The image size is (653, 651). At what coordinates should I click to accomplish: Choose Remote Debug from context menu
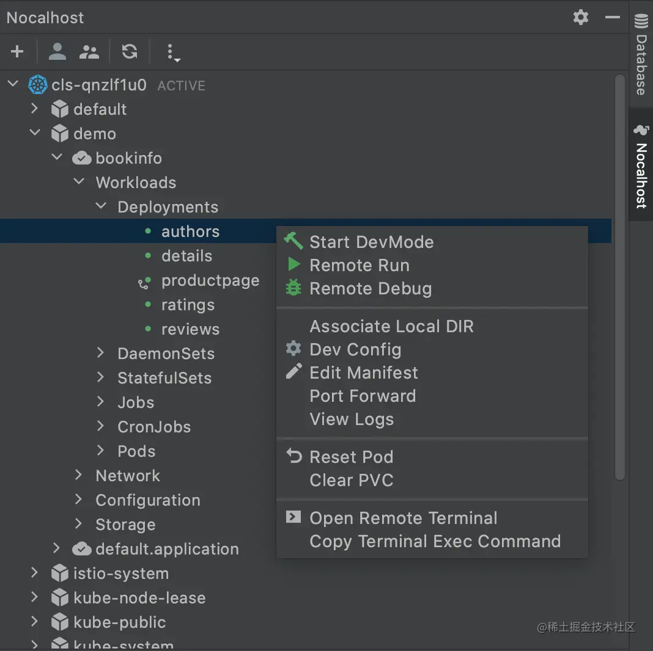click(x=432, y=289)
